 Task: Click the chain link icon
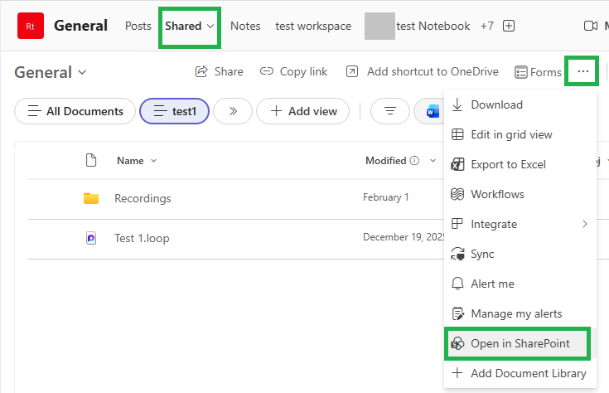267,71
